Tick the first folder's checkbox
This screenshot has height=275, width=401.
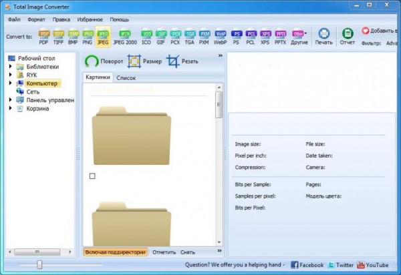click(92, 176)
